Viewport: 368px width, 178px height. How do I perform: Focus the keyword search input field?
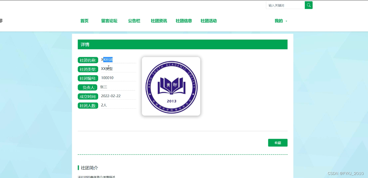coord(285,5)
